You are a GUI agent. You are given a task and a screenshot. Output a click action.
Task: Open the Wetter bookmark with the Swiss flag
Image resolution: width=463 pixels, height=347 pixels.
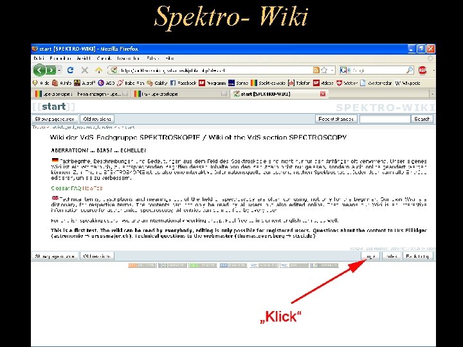(347, 83)
